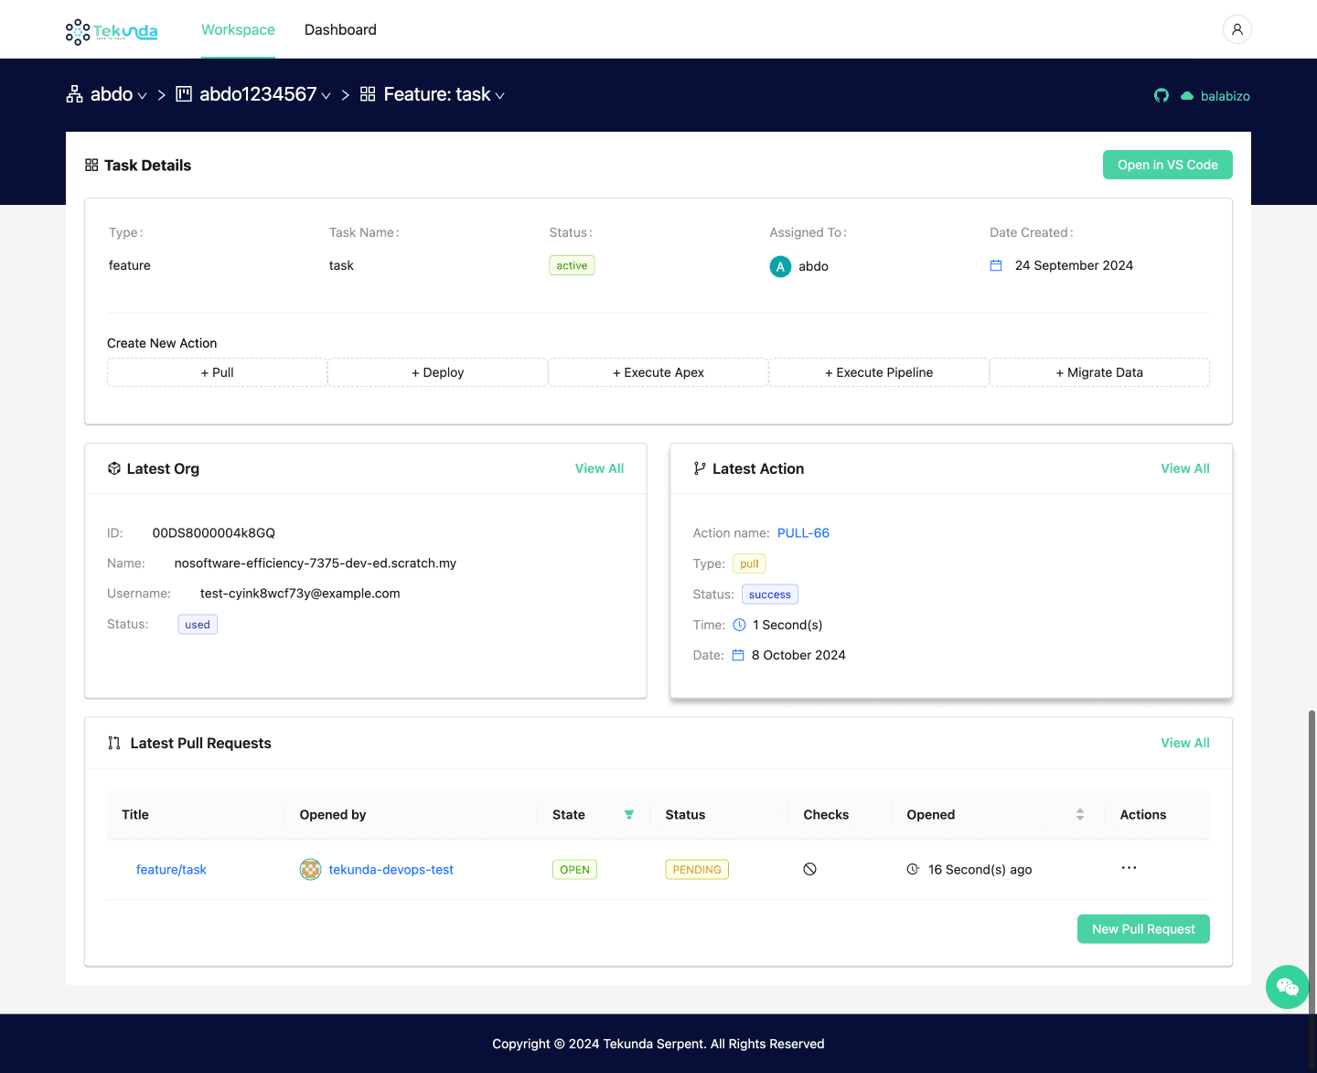Switch to the Dashboard tab
The height and width of the screenshot is (1073, 1317).
point(340,30)
